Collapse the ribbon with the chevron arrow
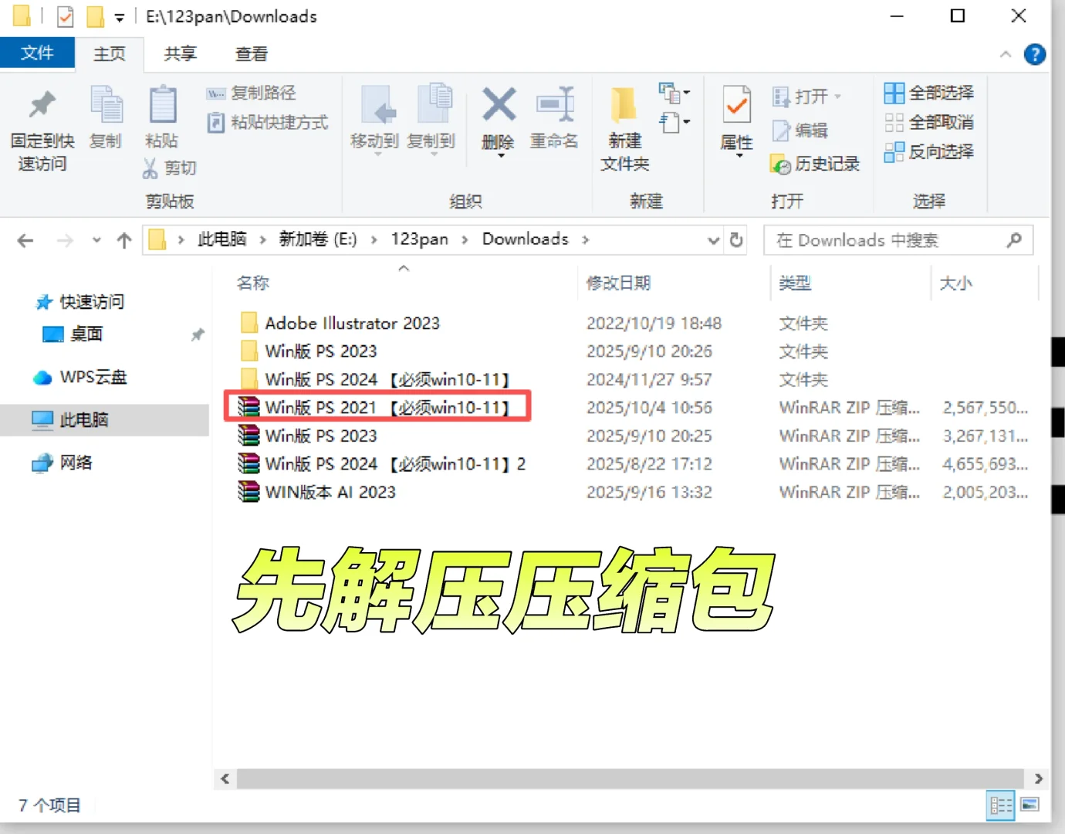 coord(1006,54)
